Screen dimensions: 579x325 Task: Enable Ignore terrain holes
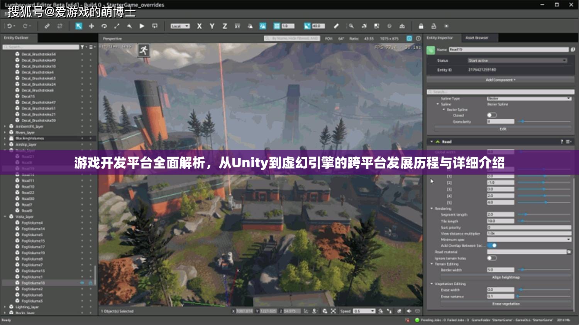coord(492,258)
